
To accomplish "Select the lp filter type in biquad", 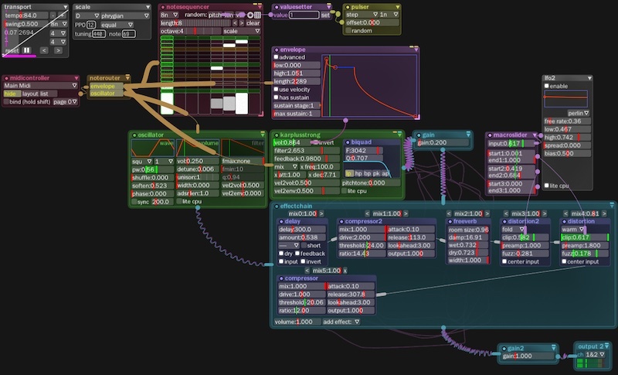I will click(x=349, y=173).
